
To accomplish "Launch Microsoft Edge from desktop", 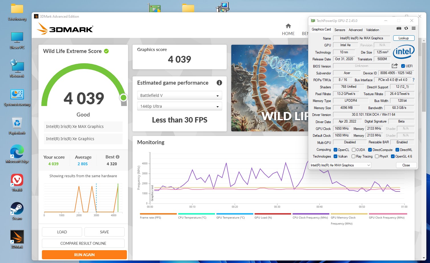I will (x=17, y=154).
